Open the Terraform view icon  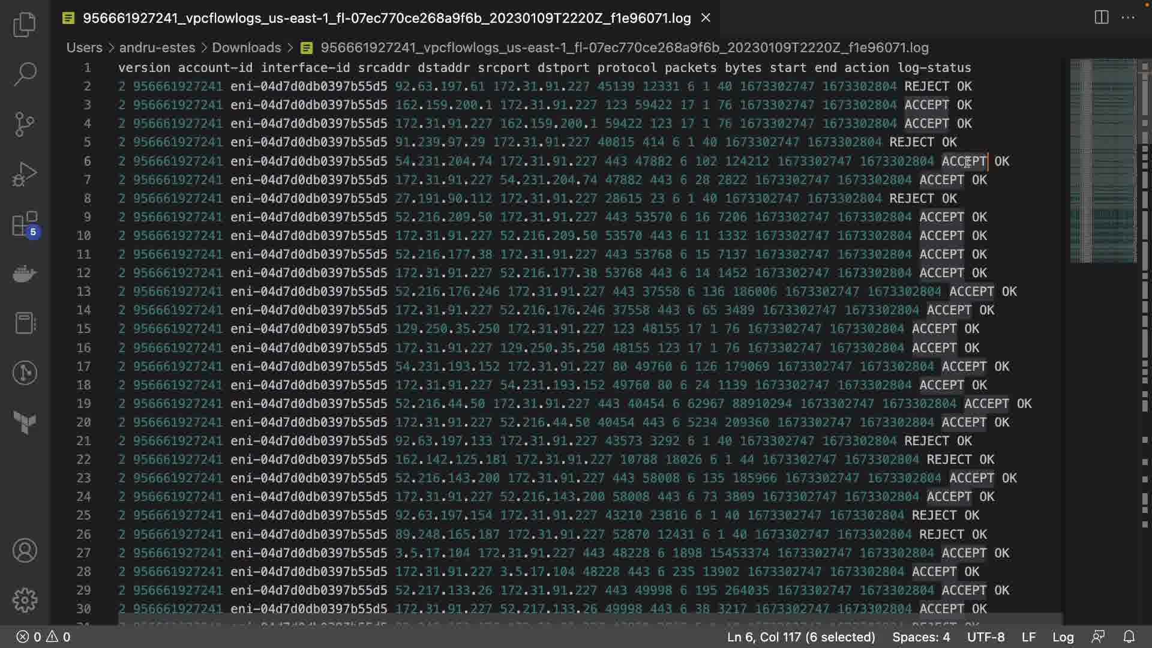tap(25, 423)
